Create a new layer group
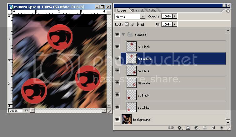Screen dimensions: 236x137 point(204,128)
